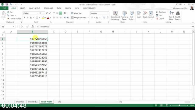Open Conditional Formatting menu
The image size is (195, 110).
(115, 16)
